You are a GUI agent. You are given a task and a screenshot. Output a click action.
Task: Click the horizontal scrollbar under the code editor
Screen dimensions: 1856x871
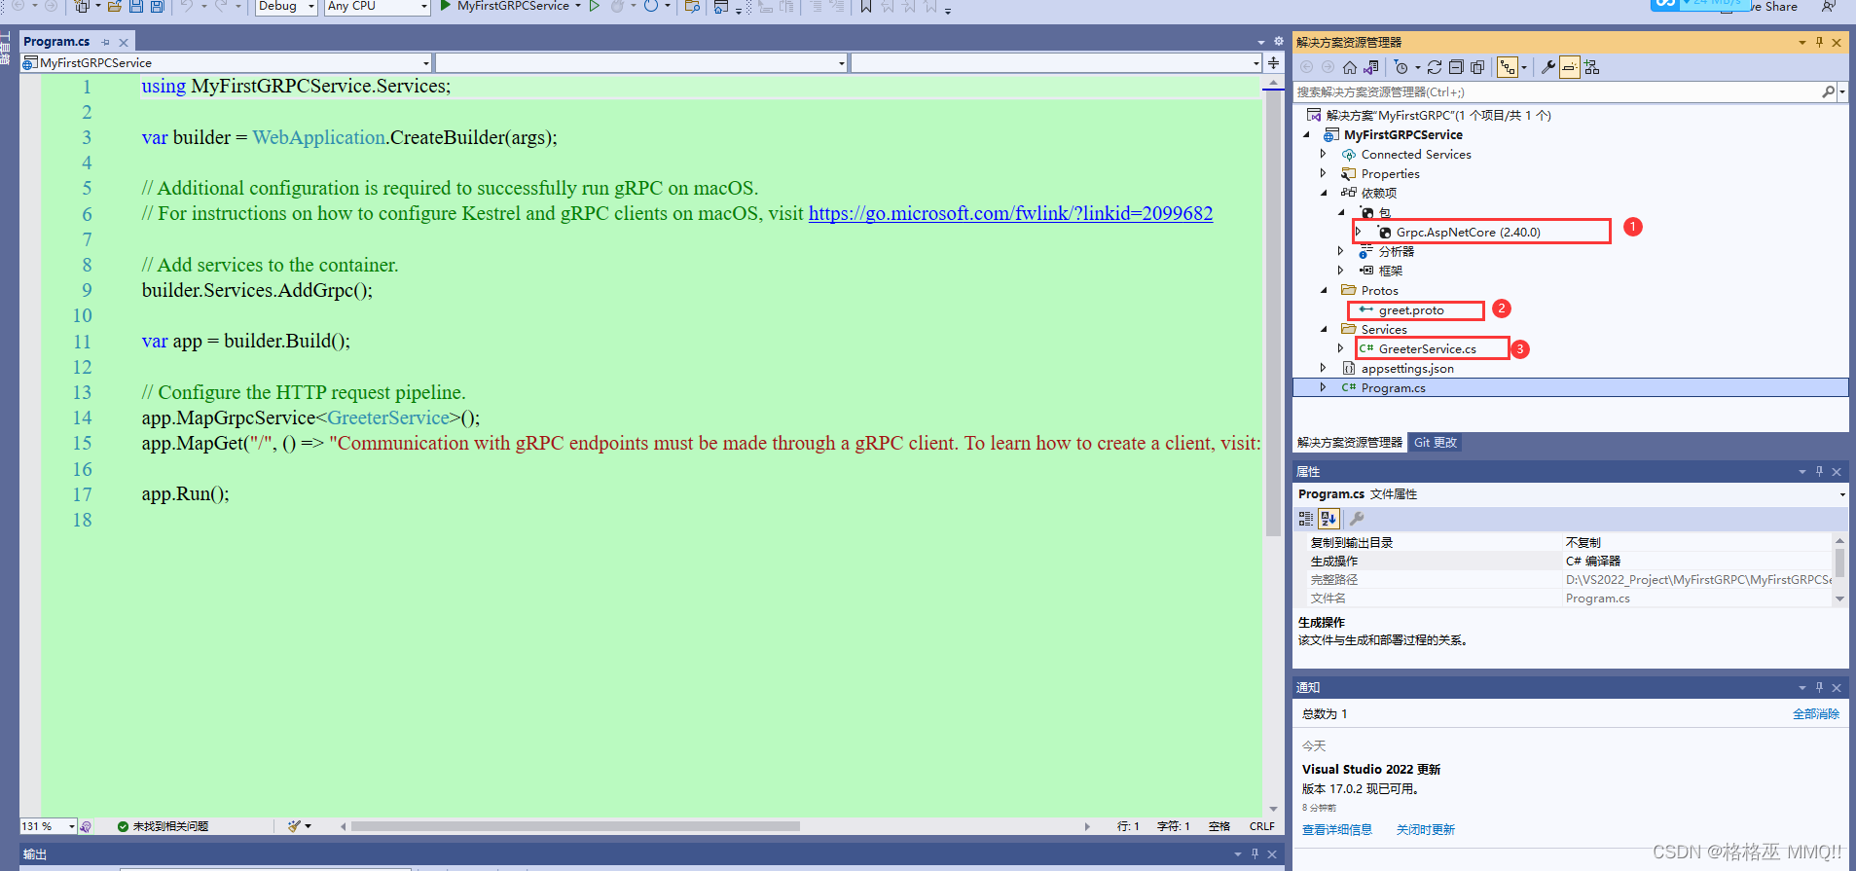(x=575, y=826)
